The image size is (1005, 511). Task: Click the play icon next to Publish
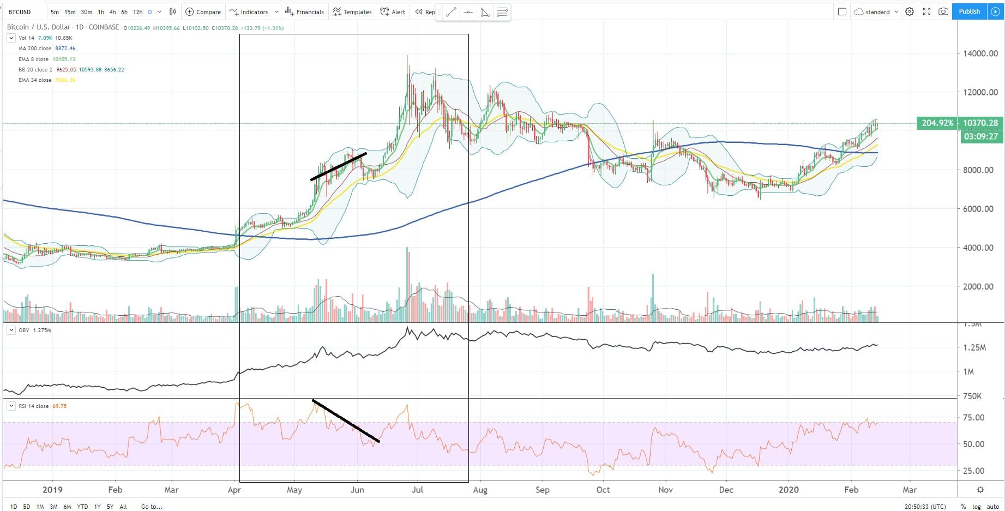[995, 11]
